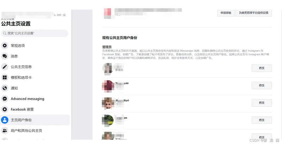Click 修改 button beside Nuri
The width and height of the screenshot is (282, 144).
point(262,103)
